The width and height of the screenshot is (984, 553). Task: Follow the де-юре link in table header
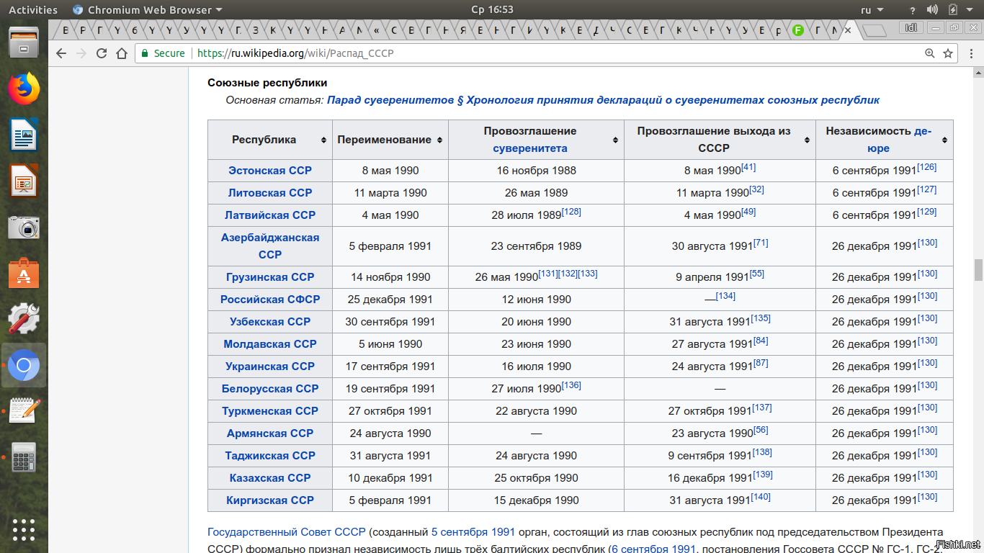tap(901, 140)
